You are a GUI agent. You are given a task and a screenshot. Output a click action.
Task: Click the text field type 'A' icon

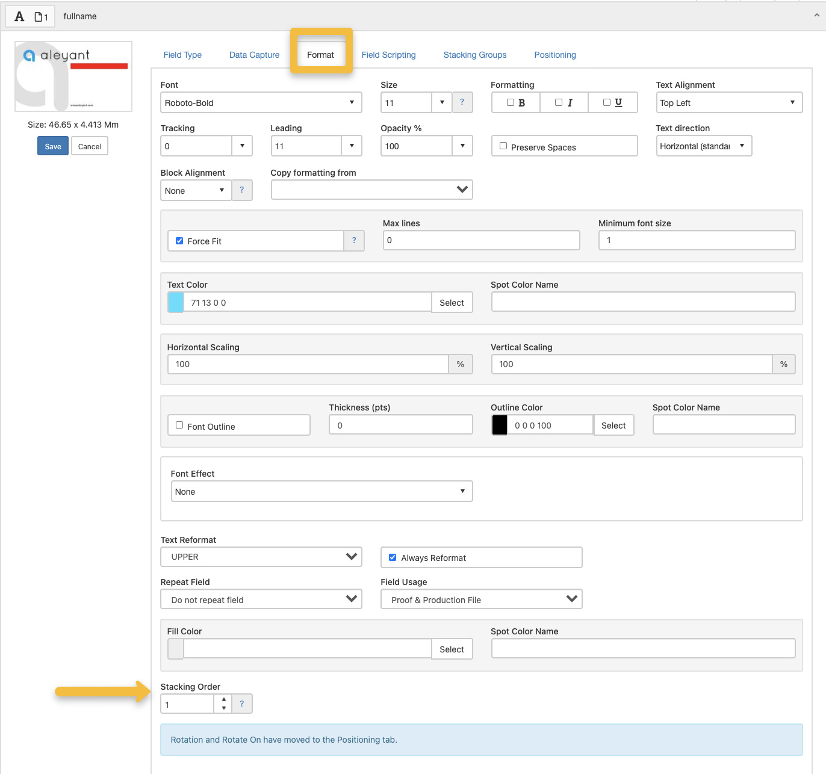point(19,16)
